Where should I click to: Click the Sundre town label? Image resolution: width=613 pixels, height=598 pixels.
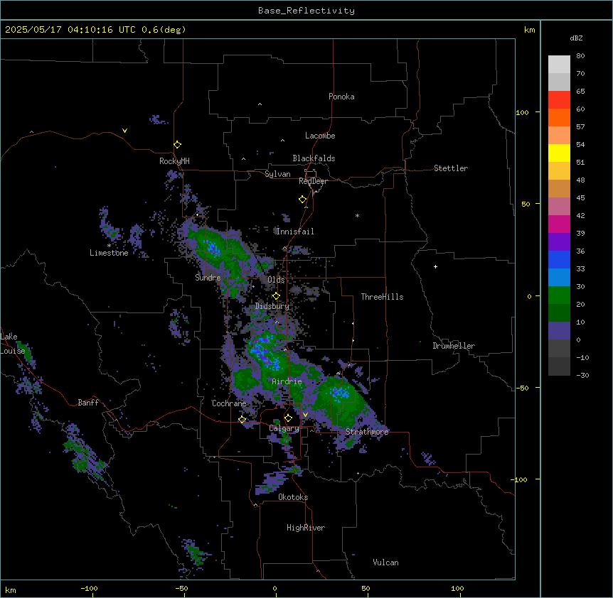pyautogui.click(x=208, y=278)
